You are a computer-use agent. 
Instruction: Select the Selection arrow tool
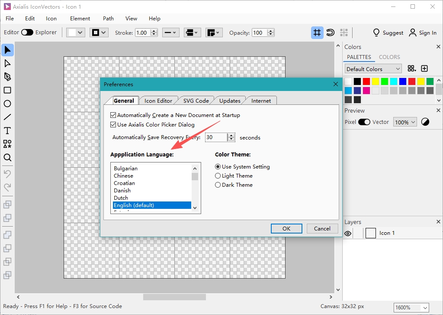click(7, 50)
